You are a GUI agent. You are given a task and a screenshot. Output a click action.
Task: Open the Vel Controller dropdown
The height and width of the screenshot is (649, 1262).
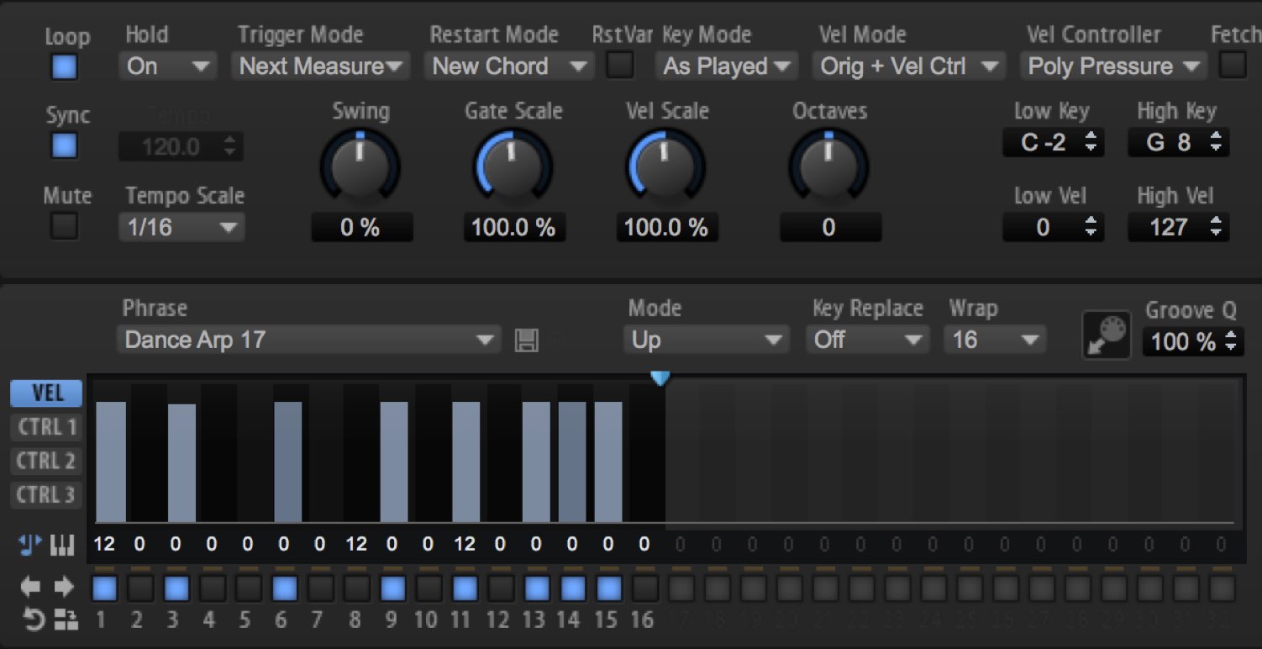(1113, 66)
